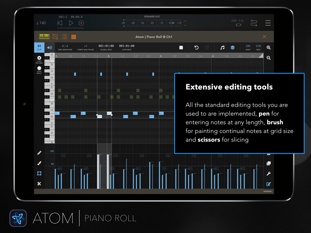311x233 pixels.
Task: Toggle the speaker audition icon
Action: click(x=49, y=48)
